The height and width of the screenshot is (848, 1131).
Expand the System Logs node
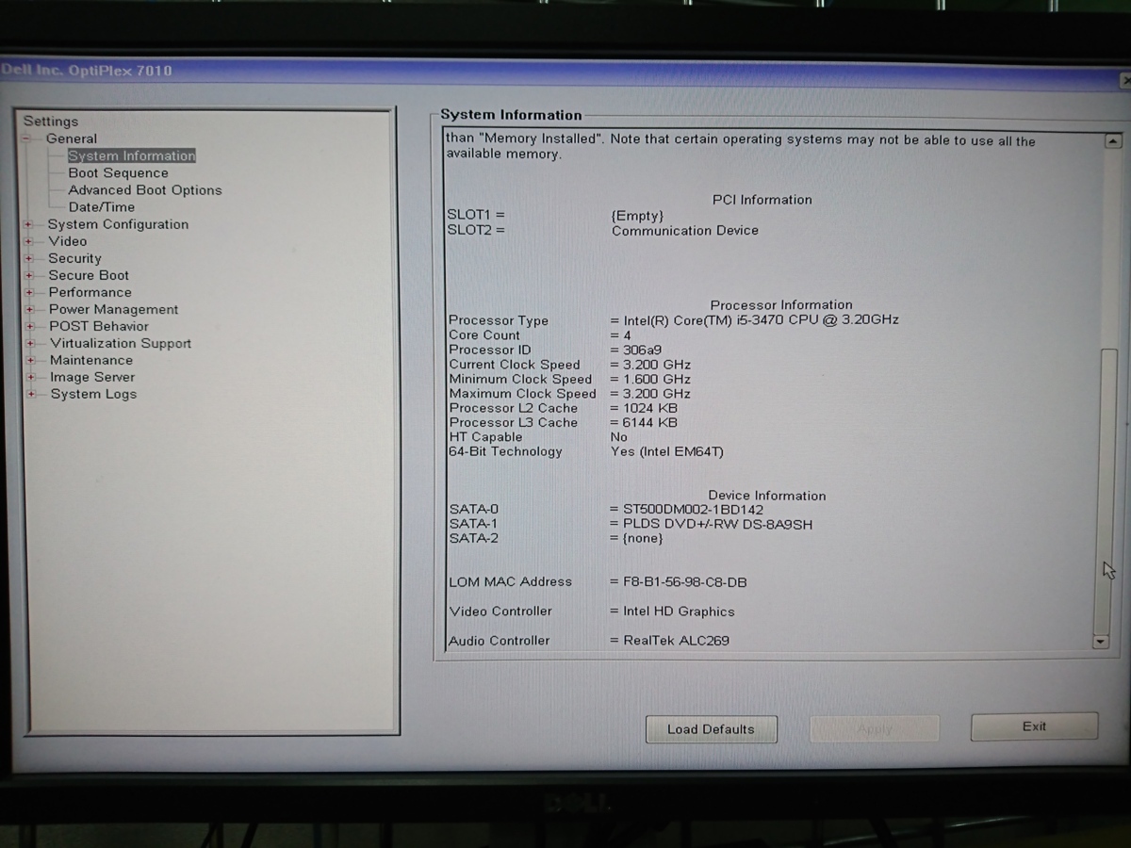32,394
